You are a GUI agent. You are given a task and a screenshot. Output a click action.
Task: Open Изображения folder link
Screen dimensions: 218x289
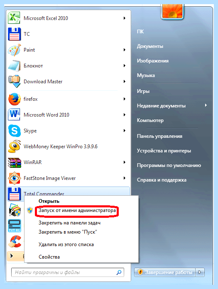pyautogui.click(x=153, y=61)
